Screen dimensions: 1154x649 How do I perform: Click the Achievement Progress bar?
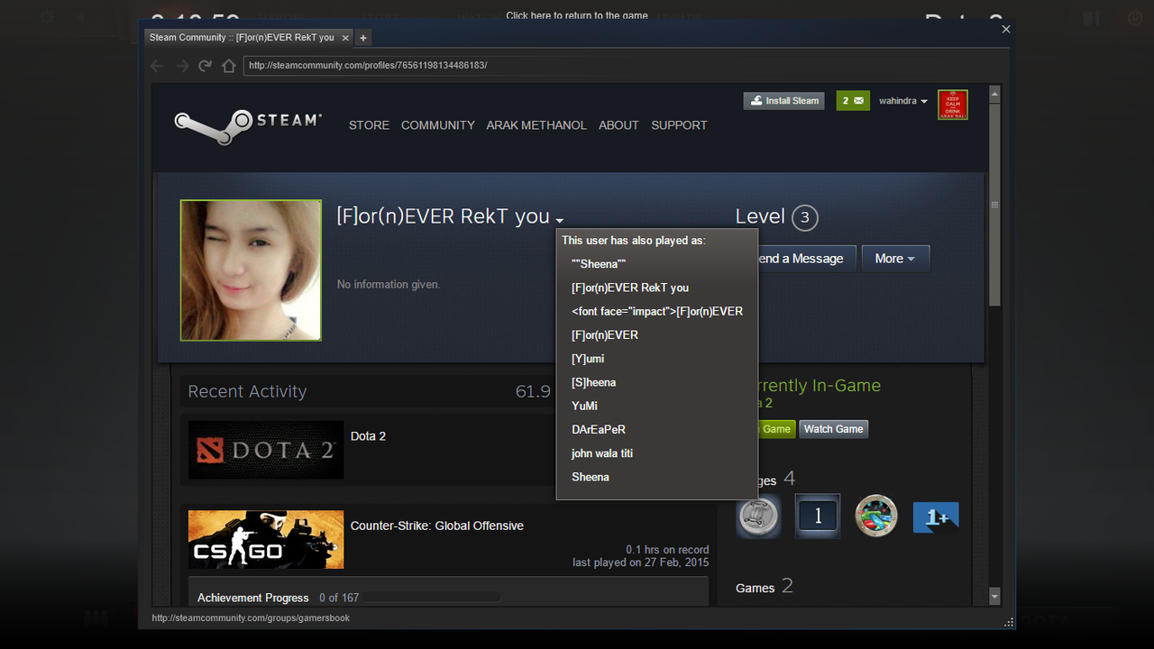pyautogui.click(x=432, y=598)
